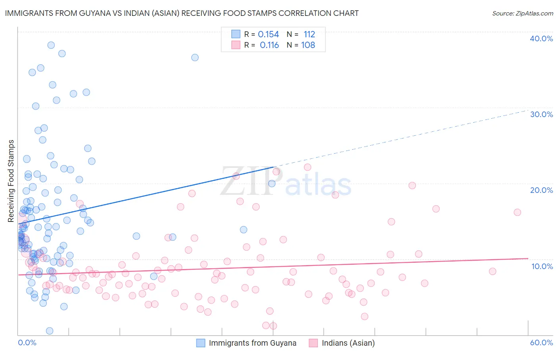Screen dimensions: 558x354
Task: Click the blue swatch in the R = 0.154 stats box
Action: tap(236, 34)
